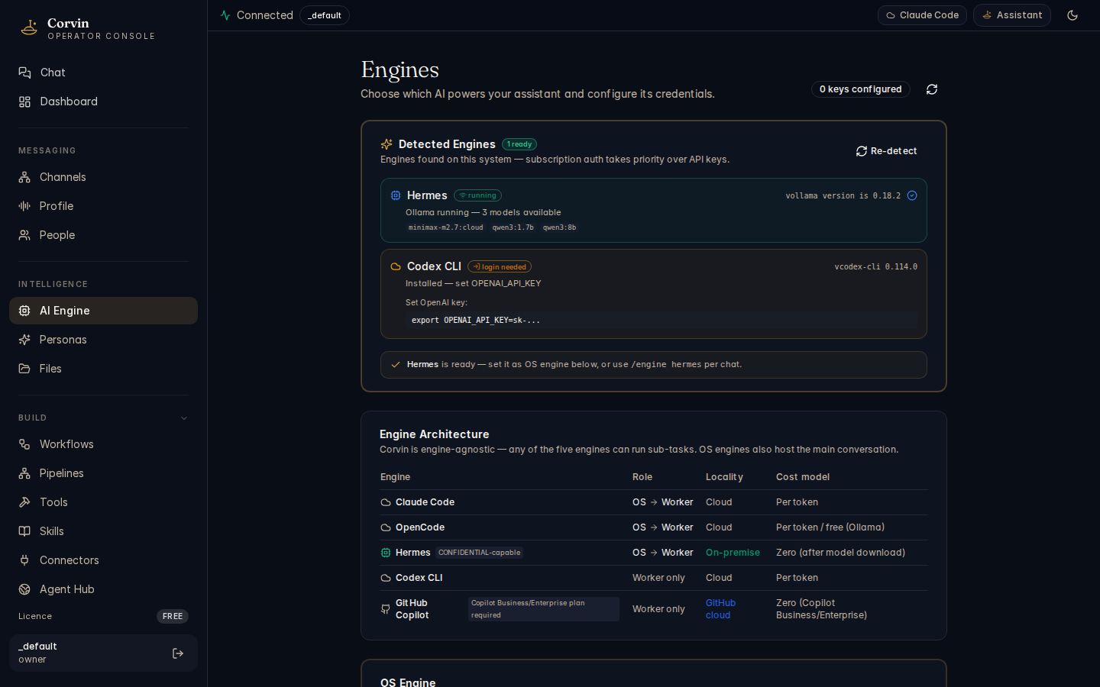The image size is (1100, 687).
Task: Click the Agent Hub icon
Action: coord(24,589)
